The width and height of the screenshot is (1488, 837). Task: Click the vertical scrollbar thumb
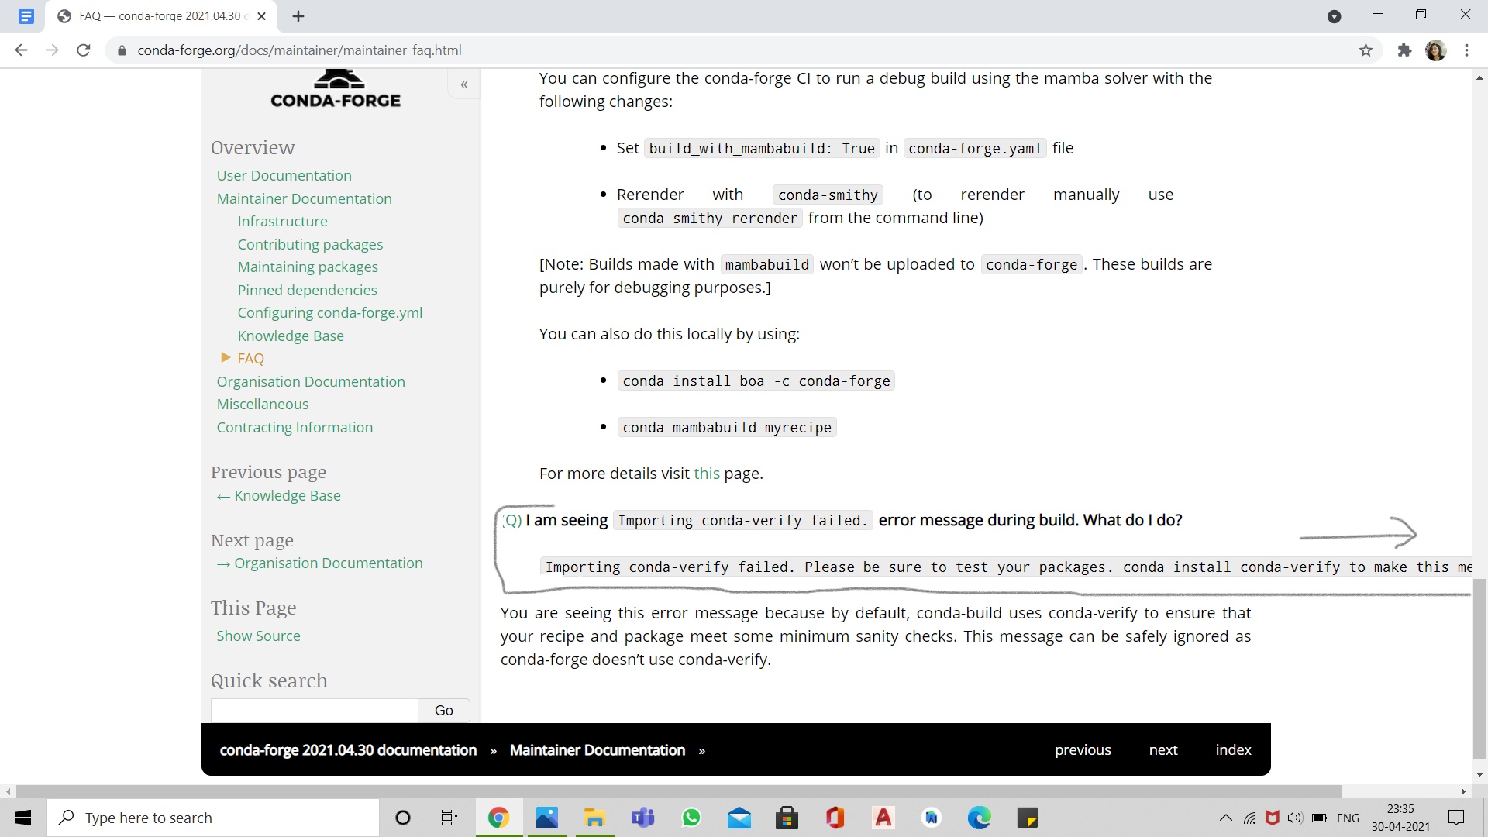point(1479,668)
